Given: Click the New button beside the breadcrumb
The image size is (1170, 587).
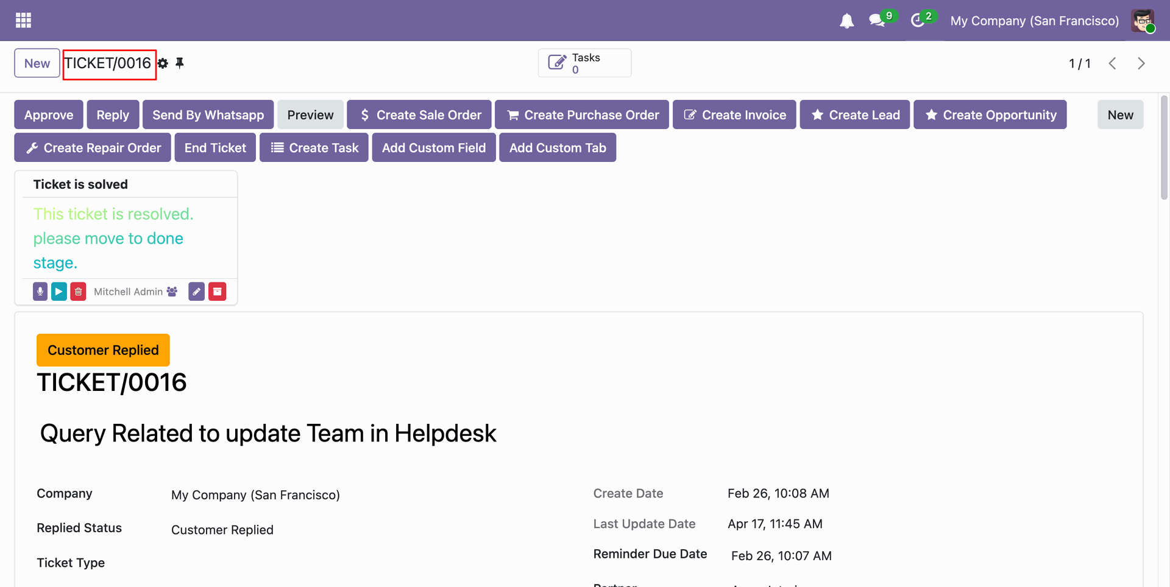Looking at the screenshot, I should click(37, 63).
